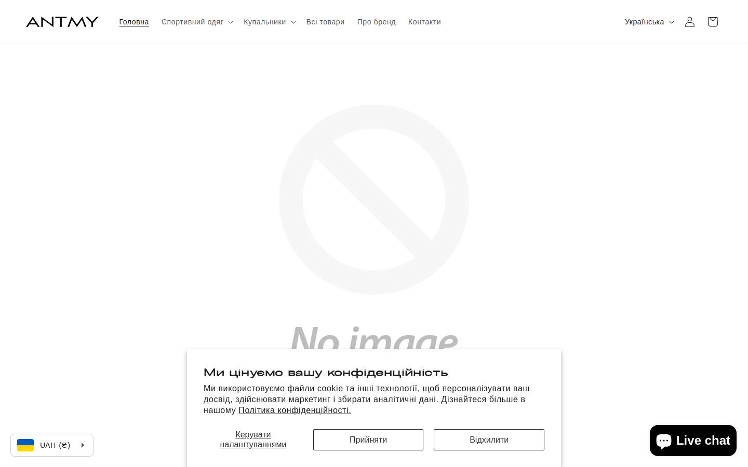The width and height of the screenshot is (748, 467).
Task: Open Керувати налаштуваннями cookie settings
Action: coord(253,439)
